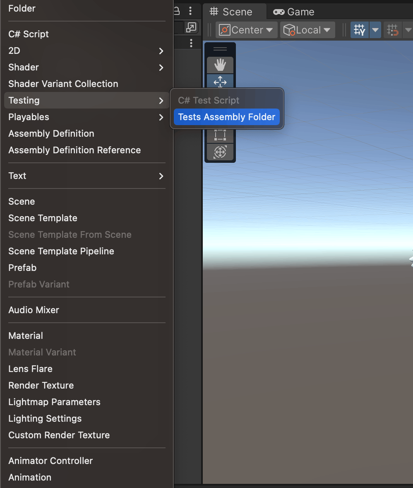This screenshot has height=488, width=413.
Task: Switch to the Game tab
Action: (293, 12)
